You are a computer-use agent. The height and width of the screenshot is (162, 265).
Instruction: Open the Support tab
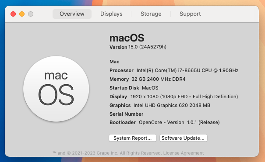[x=190, y=14]
